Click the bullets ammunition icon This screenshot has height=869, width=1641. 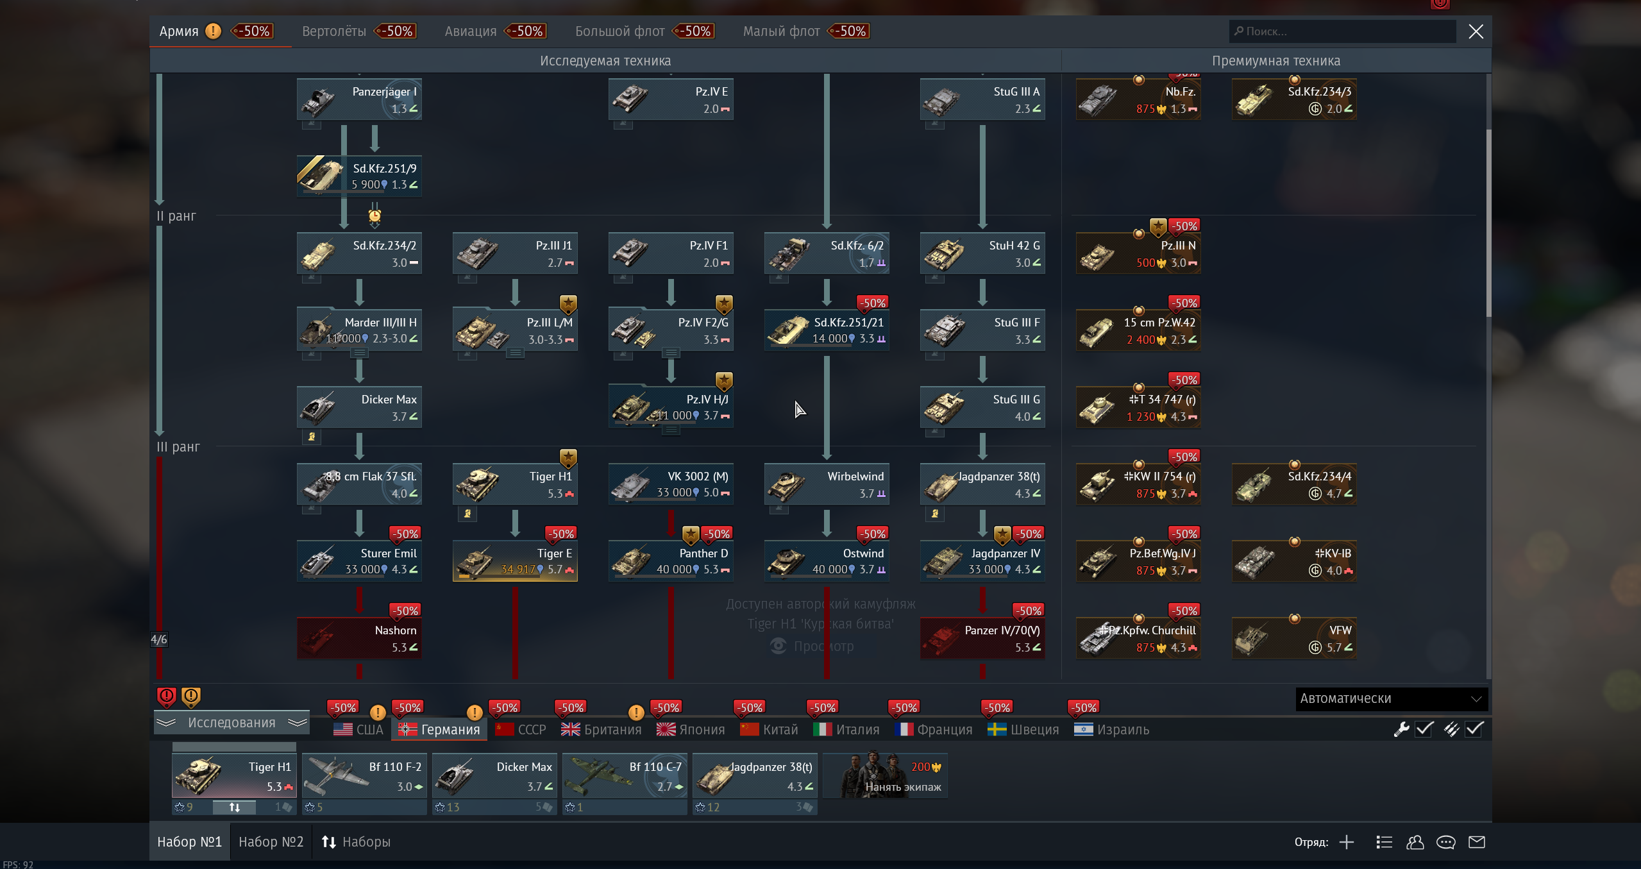pyautogui.click(x=1451, y=729)
